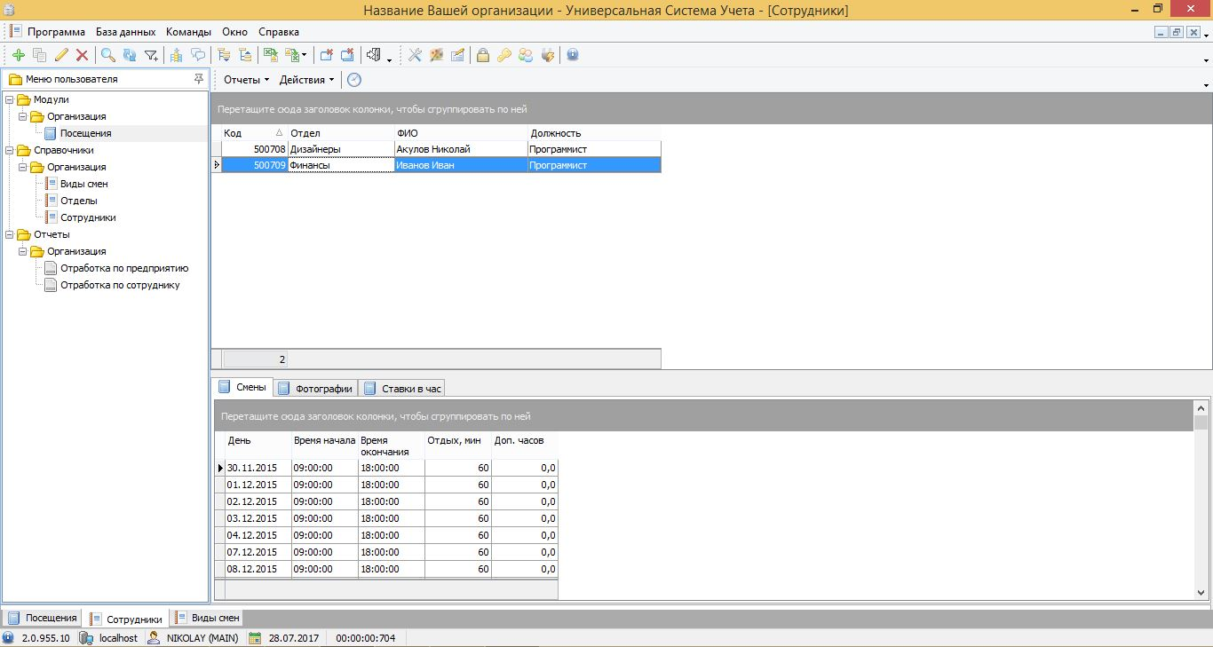Click the plug connection icon
Viewport: 1213px width, 647px height.
[x=548, y=55]
